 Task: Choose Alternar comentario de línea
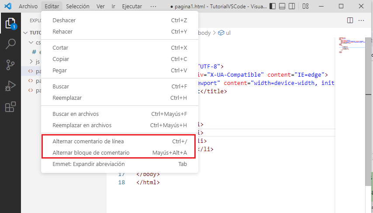120,142
